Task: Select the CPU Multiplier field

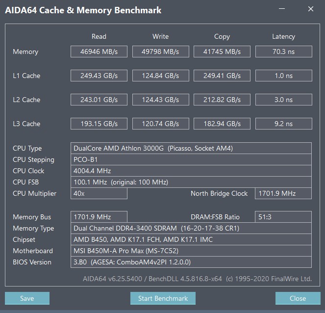Action: pos(99,193)
